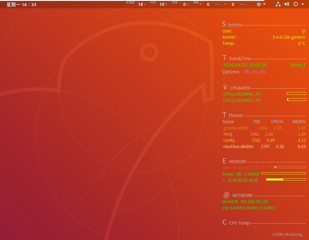Click the Up/Down network speed line

tap(249, 208)
